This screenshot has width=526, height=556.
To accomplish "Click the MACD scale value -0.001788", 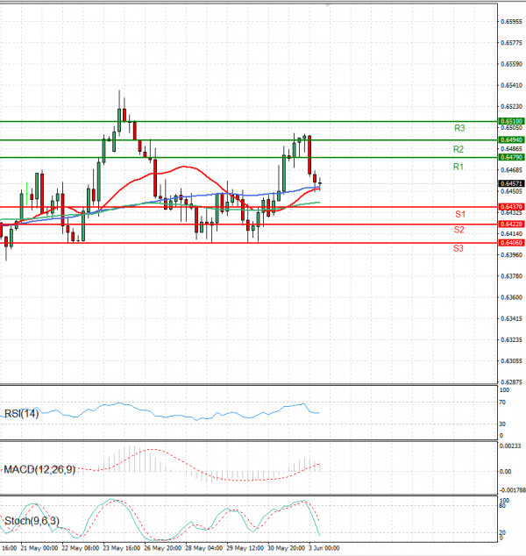I will (513, 490).
